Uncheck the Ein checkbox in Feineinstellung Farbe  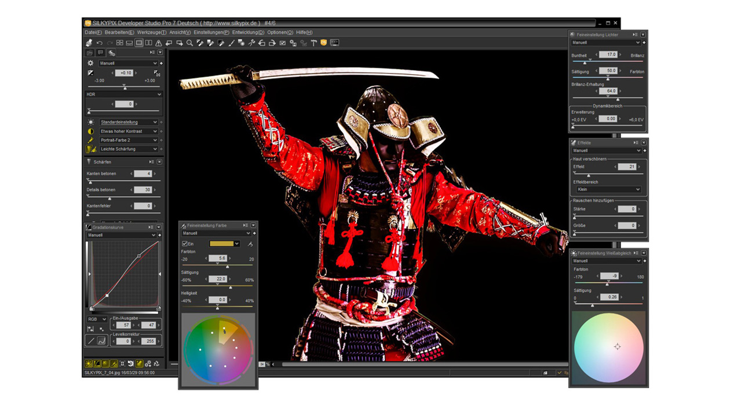[x=185, y=243]
